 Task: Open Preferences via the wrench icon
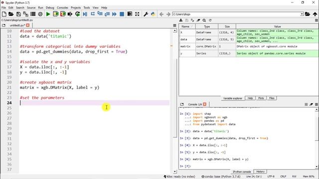pyautogui.click(x=146, y=14)
